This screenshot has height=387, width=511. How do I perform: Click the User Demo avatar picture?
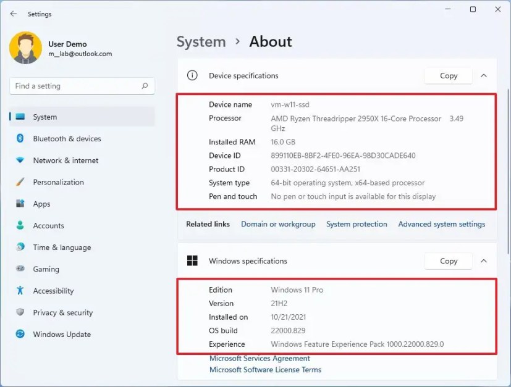click(25, 48)
